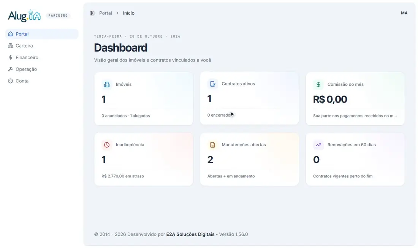Image resolution: width=418 pixels, height=248 pixels.
Task: Toggle the sidebar collapse icon
Action: [92, 13]
